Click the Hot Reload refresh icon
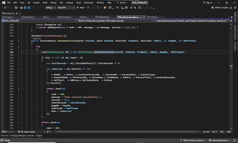 click(x=98, y=8)
